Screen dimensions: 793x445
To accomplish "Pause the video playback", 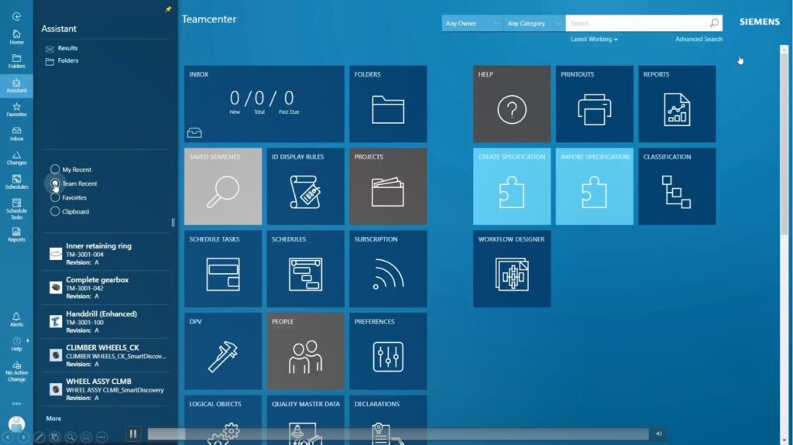I will click(x=133, y=433).
